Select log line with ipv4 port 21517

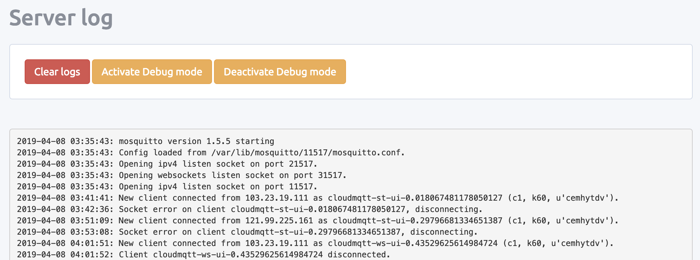pos(167,164)
